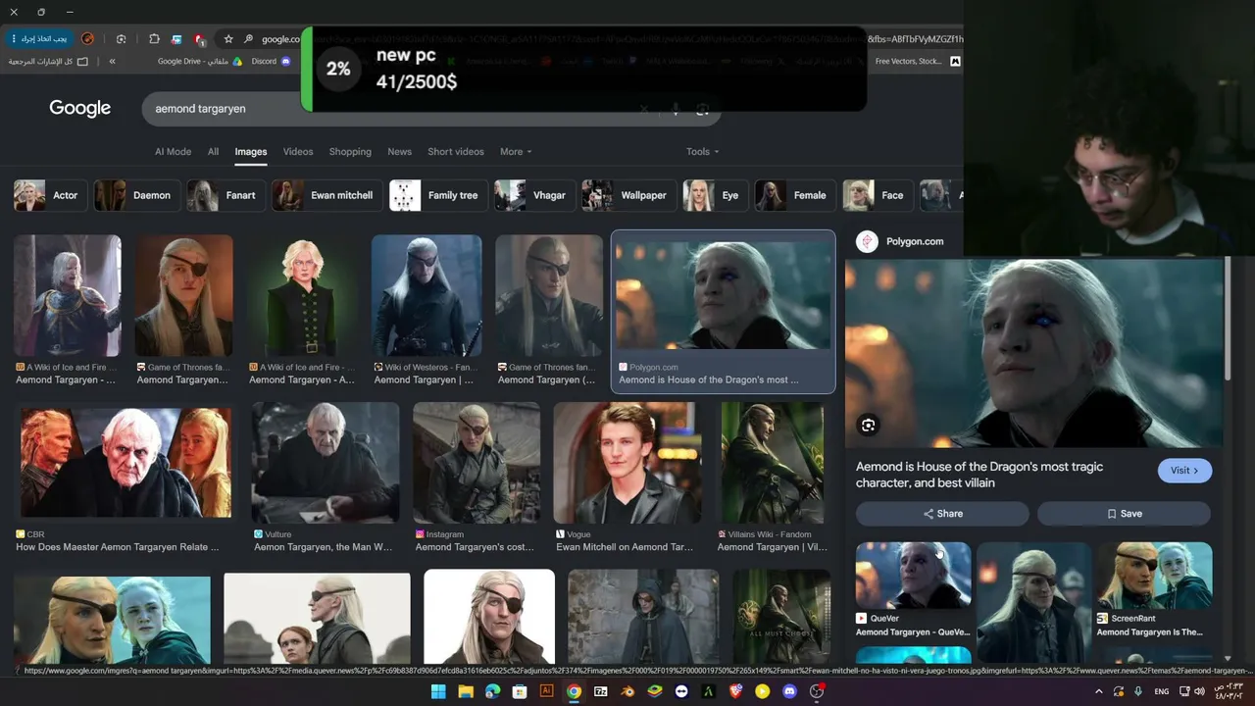The image size is (1255, 706).
Task: Filter images by Face chip
Action: click(876, 195)
